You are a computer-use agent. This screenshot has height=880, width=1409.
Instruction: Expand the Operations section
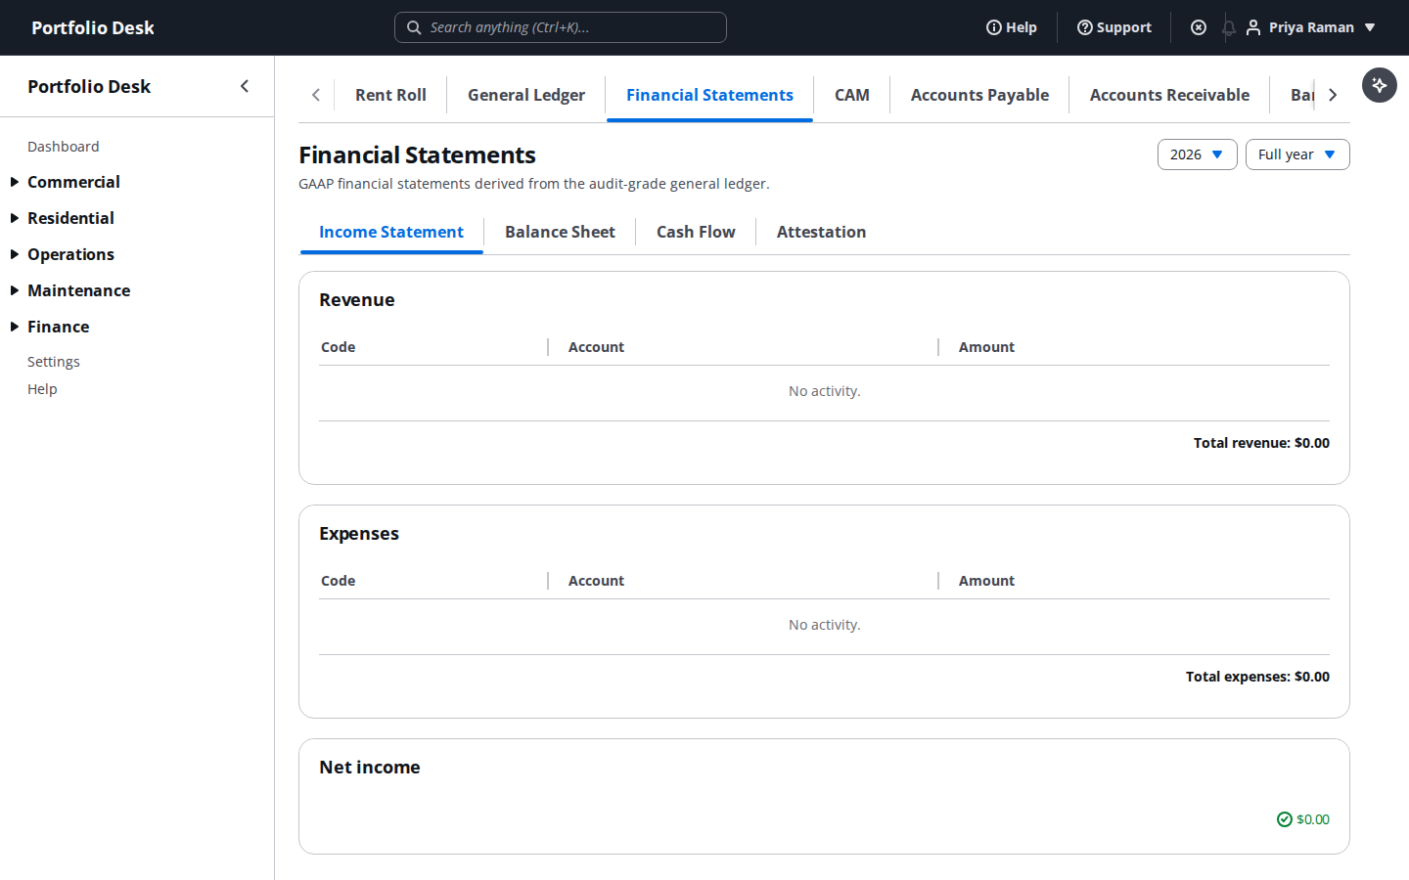[70, 254]
